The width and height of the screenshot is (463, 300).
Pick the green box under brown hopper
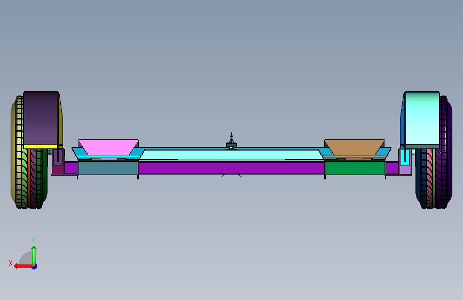pos(355,168)
